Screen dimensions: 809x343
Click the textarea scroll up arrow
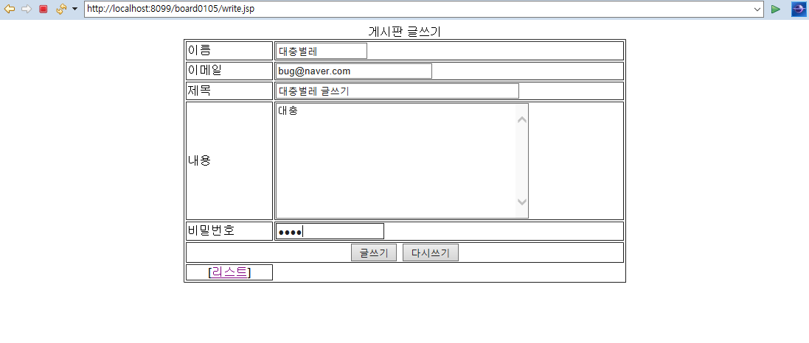(522, 119)
